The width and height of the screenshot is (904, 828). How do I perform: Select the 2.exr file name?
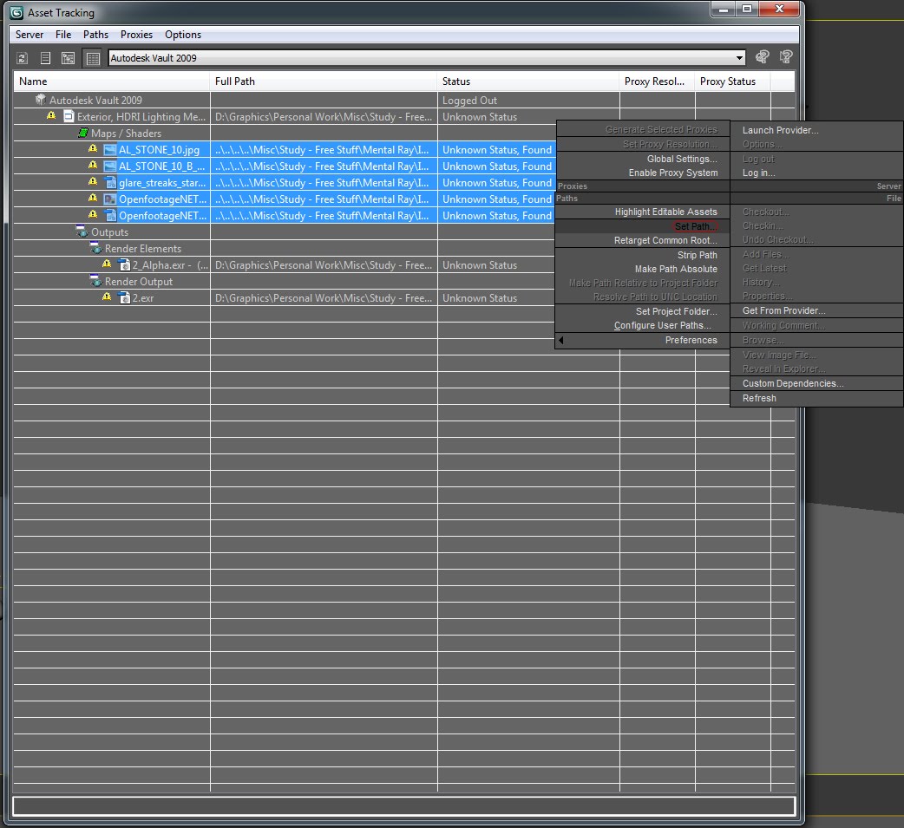point(143,298)
